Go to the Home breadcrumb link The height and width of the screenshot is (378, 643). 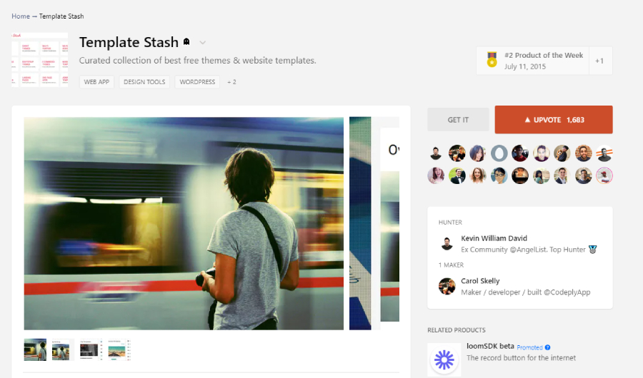point(21,16)
